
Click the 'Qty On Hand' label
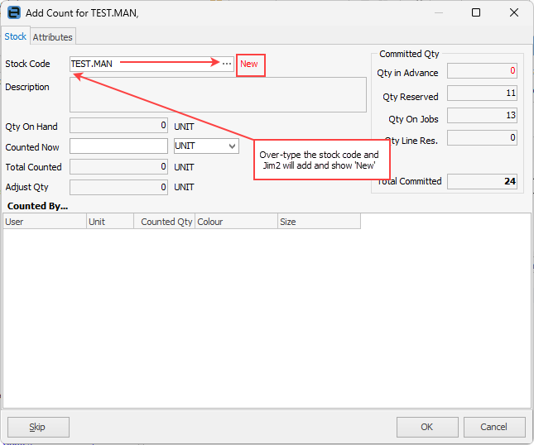point(31,127)
